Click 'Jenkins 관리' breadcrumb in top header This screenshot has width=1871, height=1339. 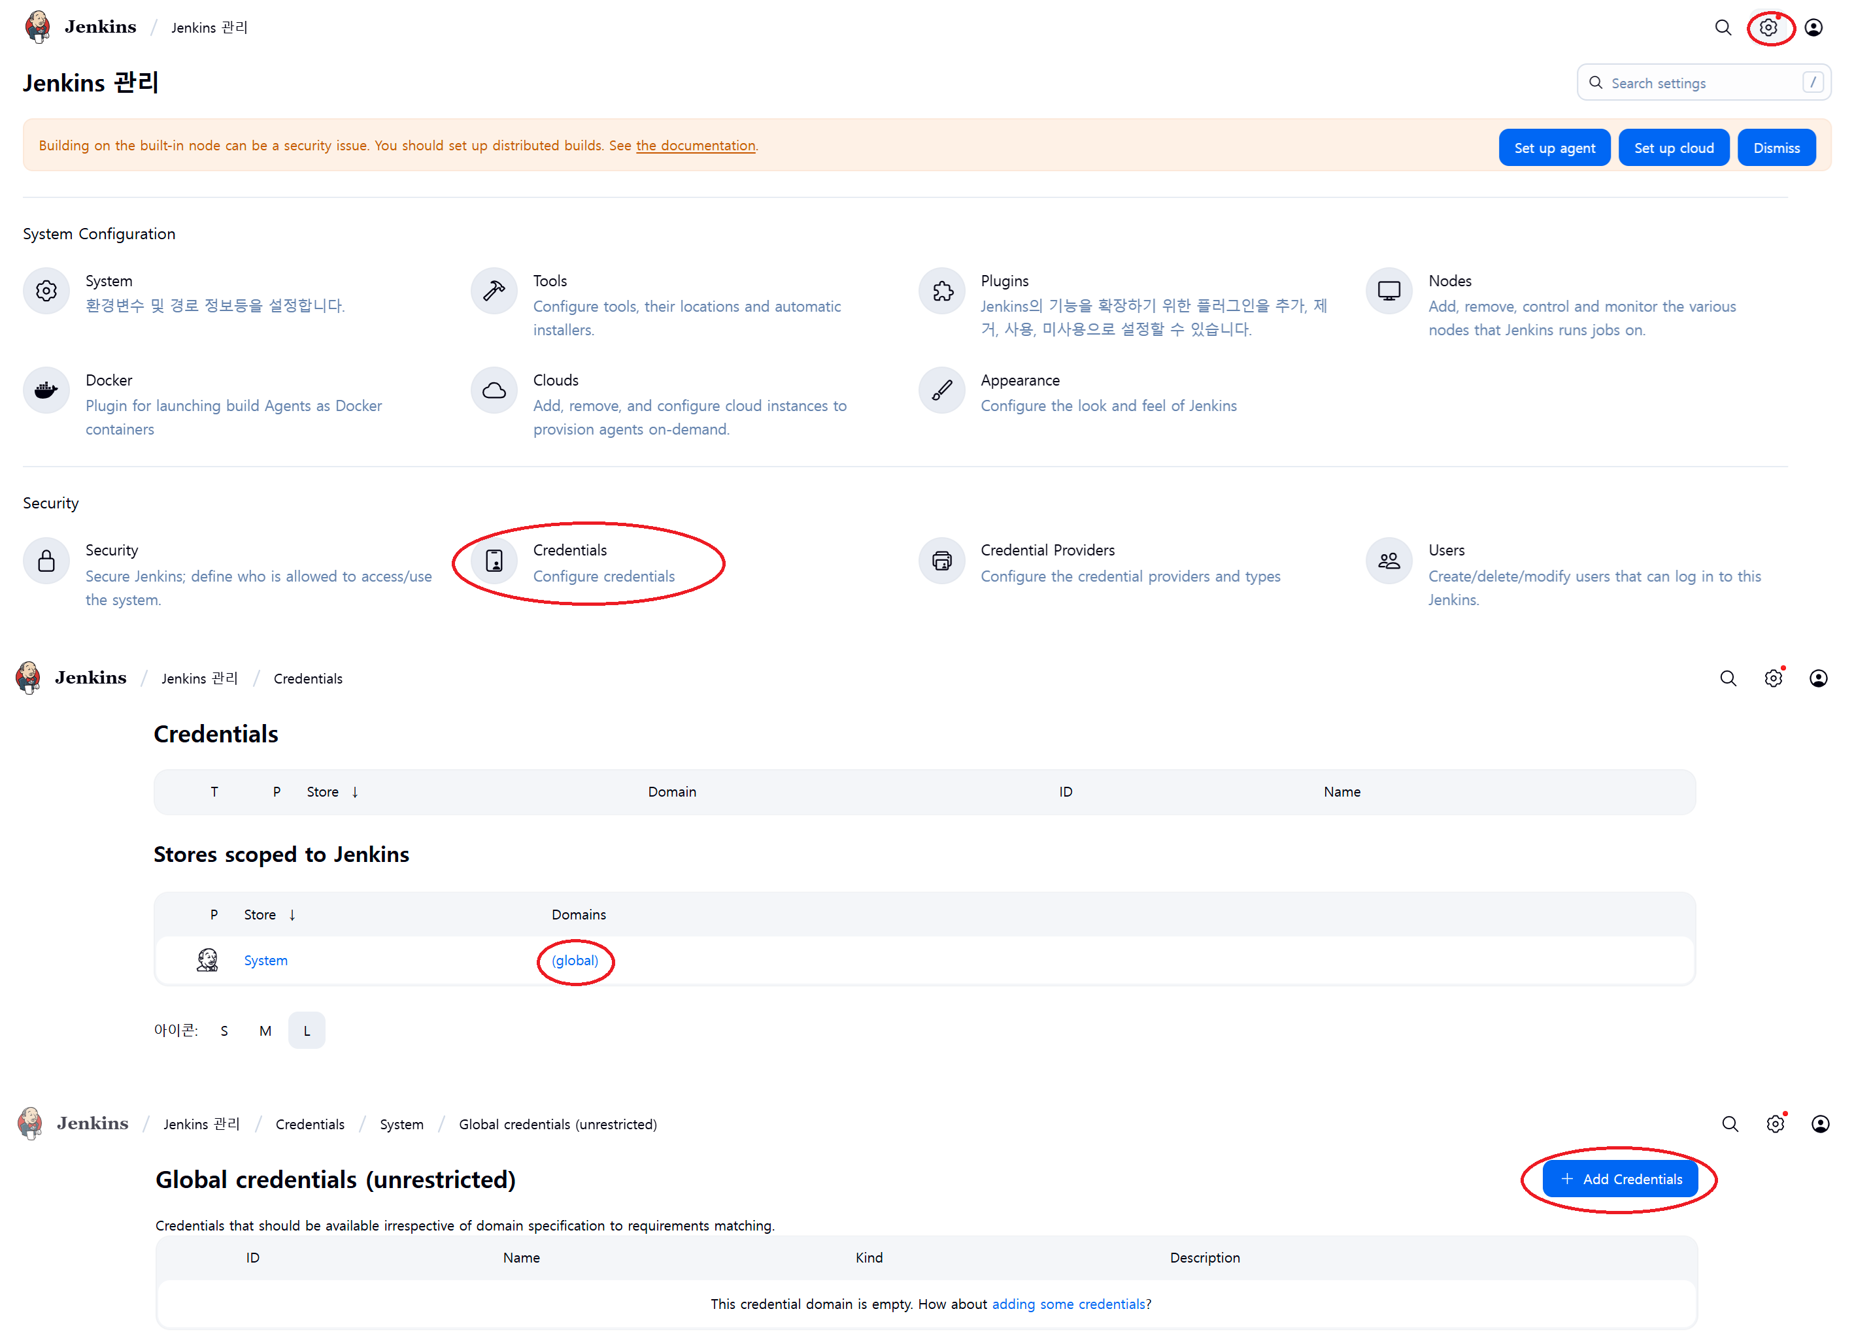209,27
